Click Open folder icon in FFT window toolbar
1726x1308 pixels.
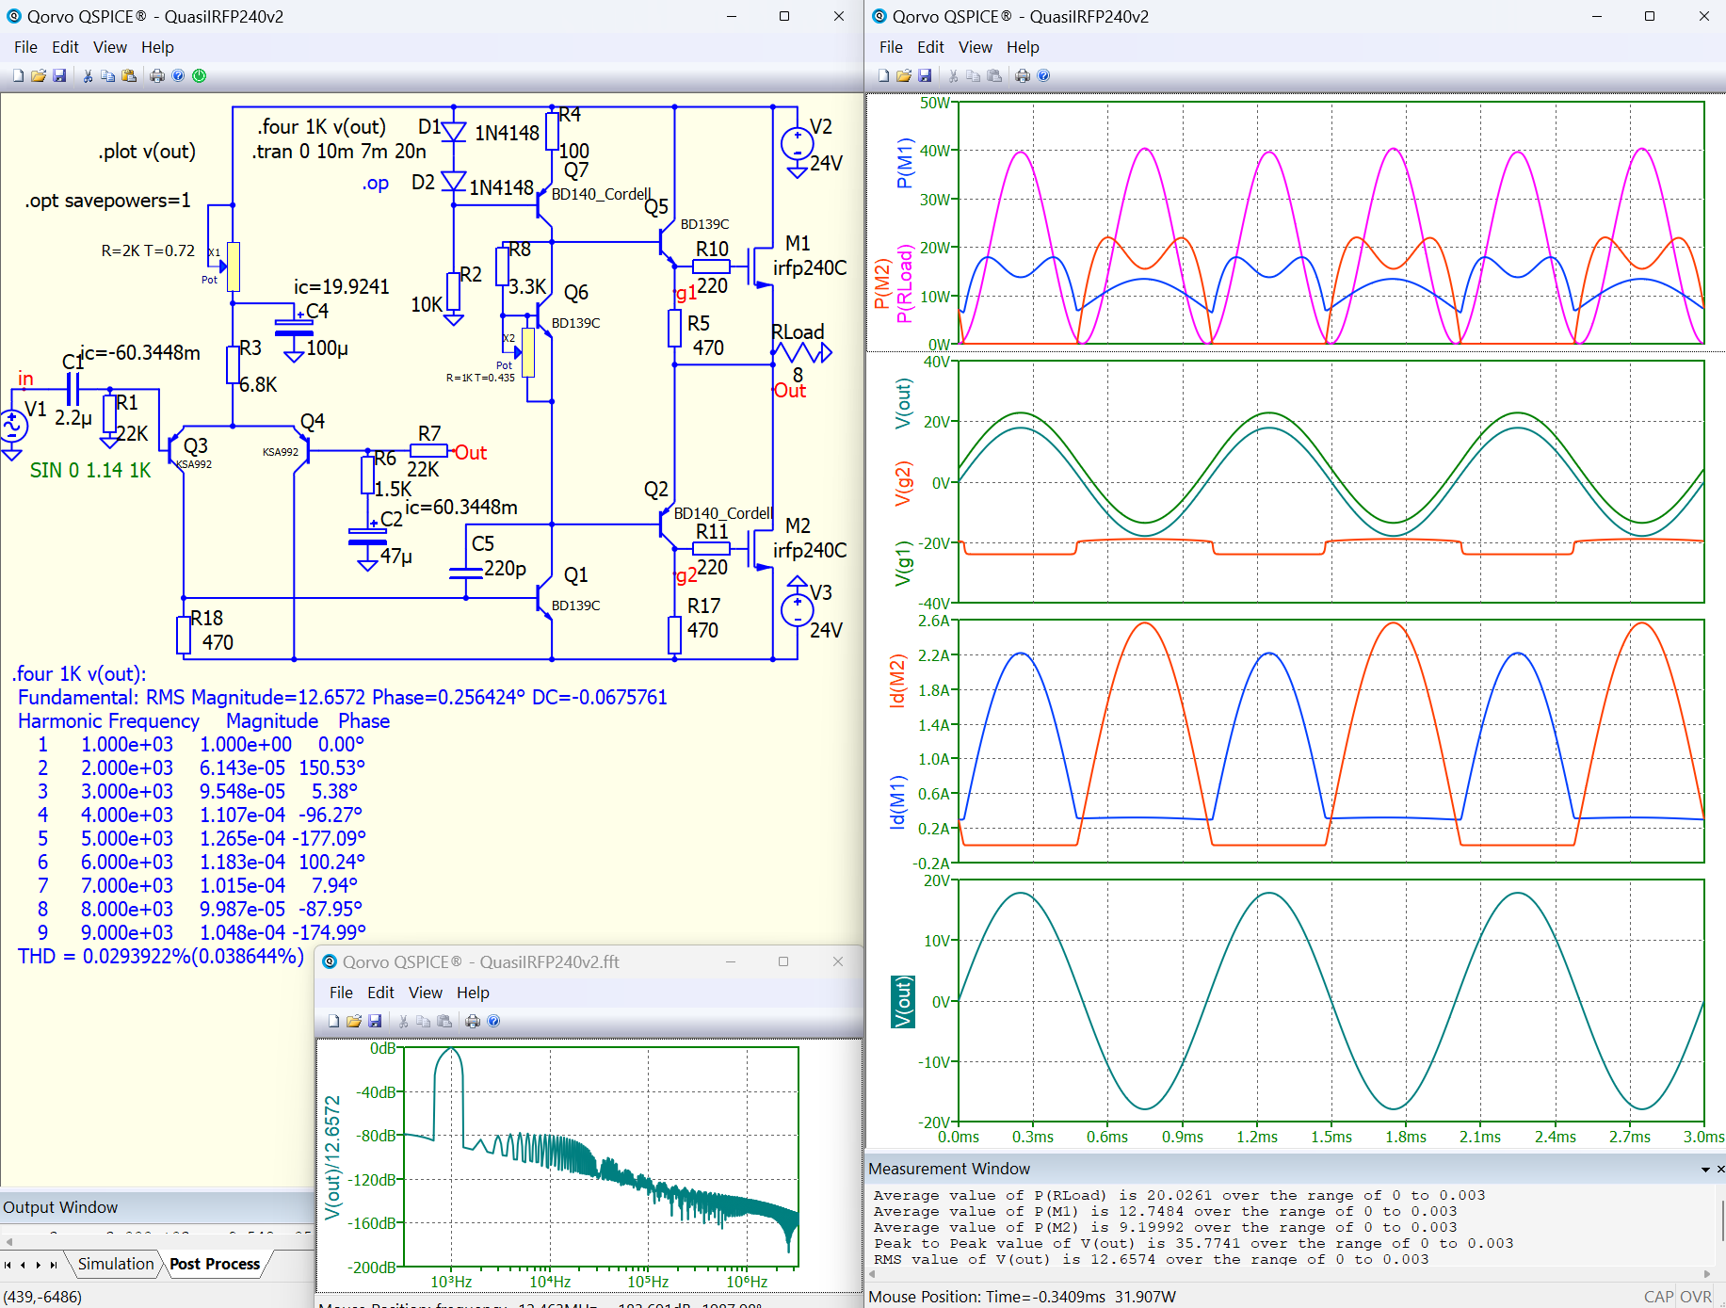point(354,1022)
